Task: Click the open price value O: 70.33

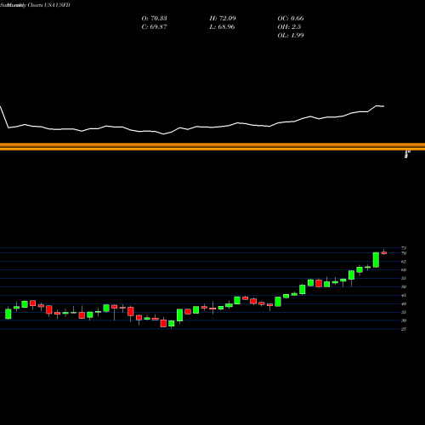Action: (154, 19)
